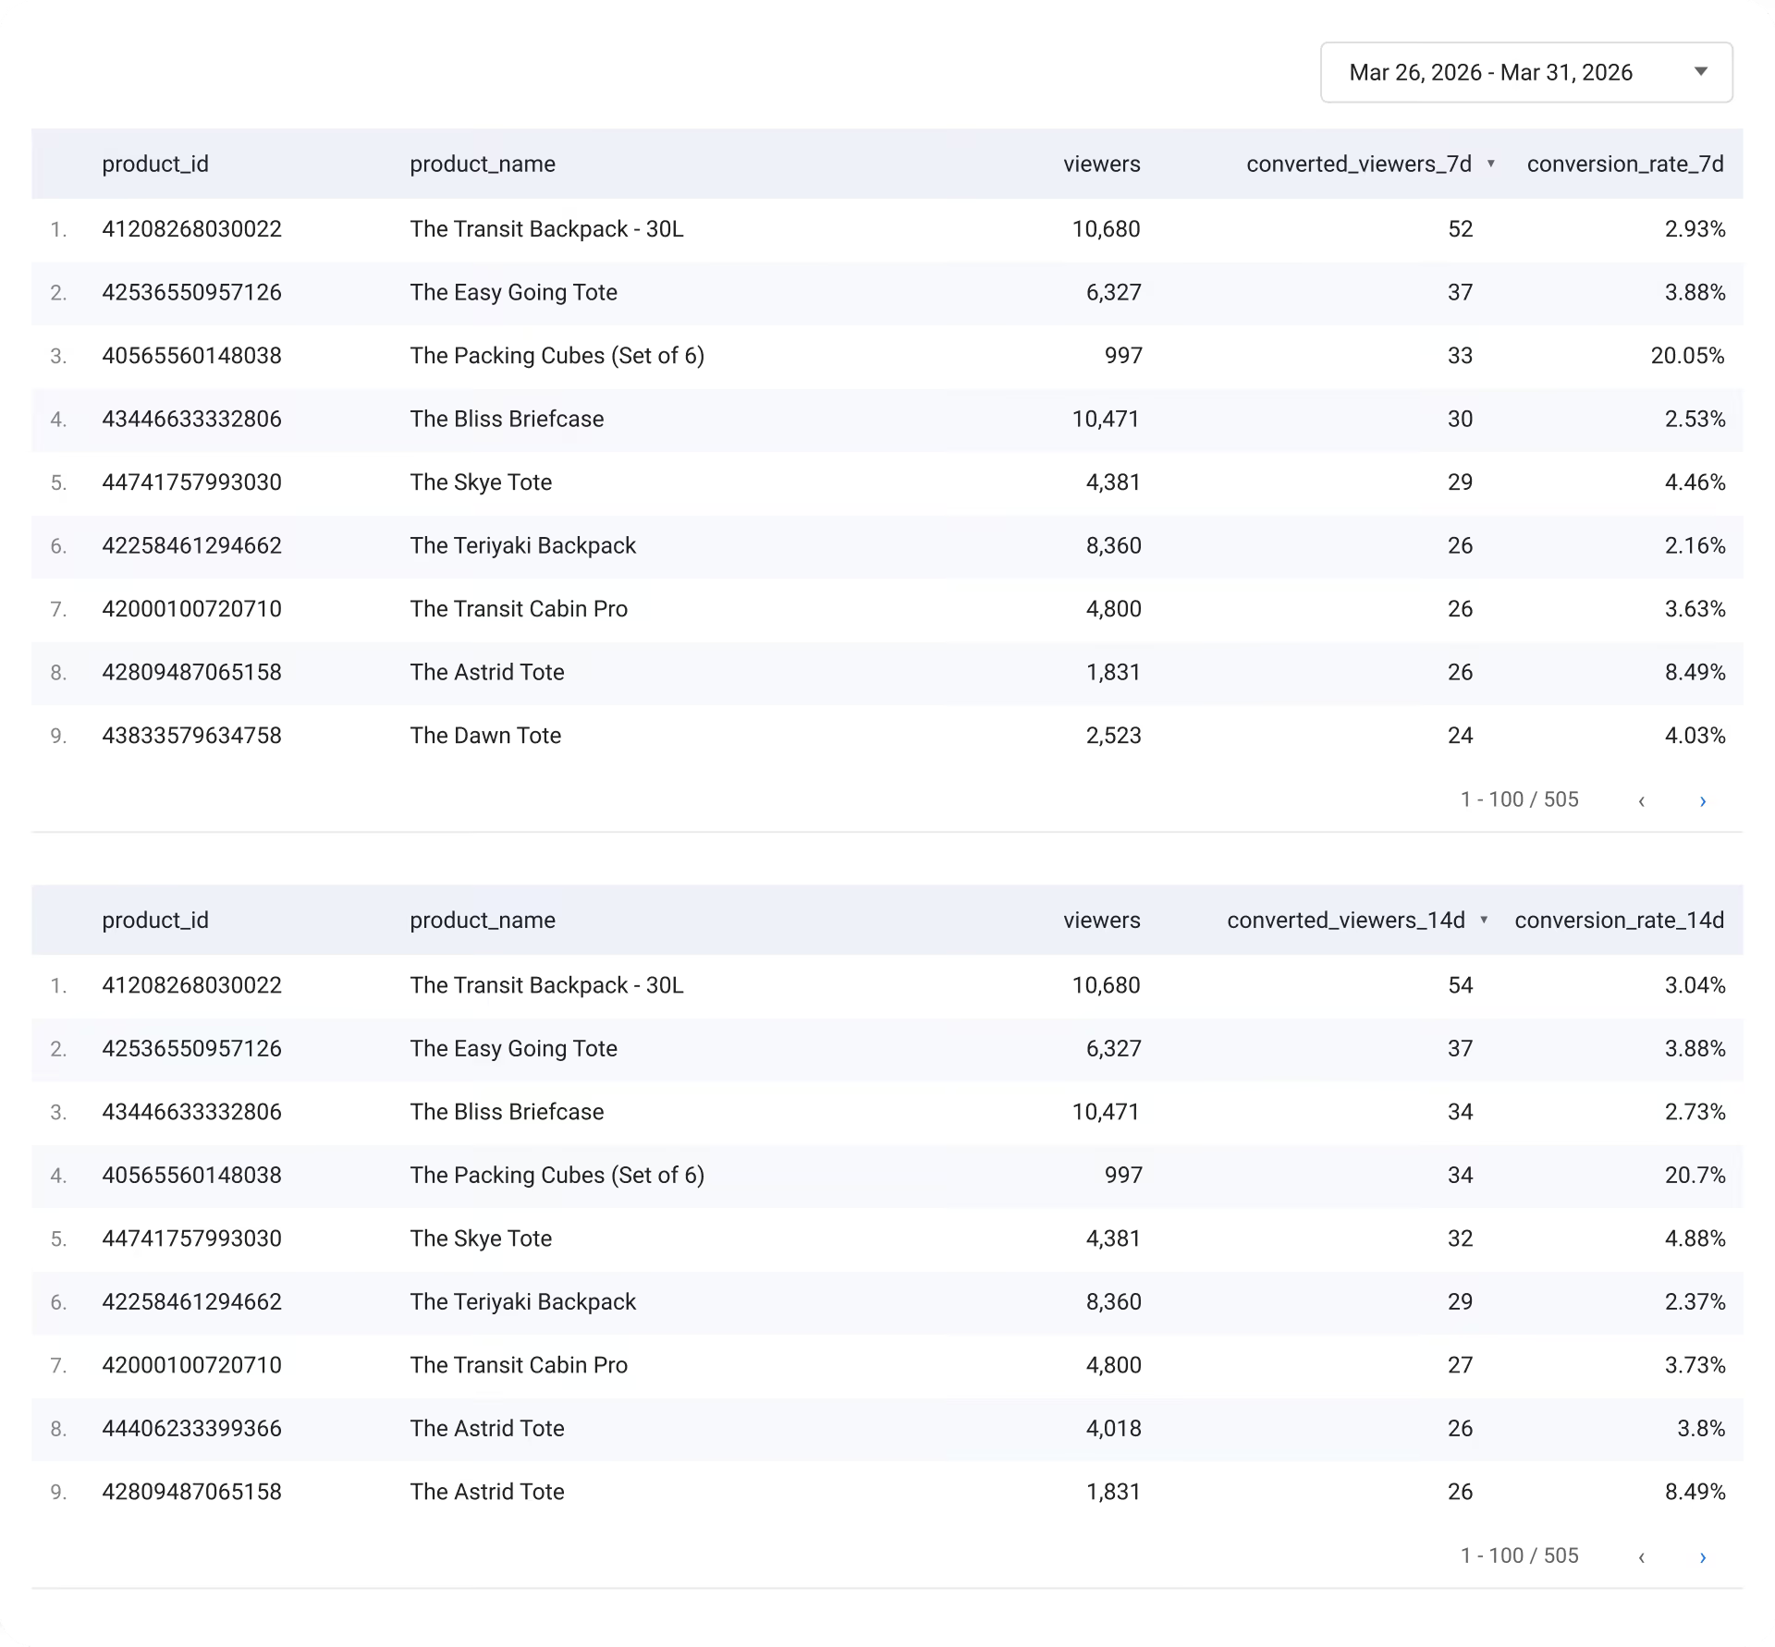Go to next page of 7d table
This screenshot has height=1647, width=1775.
pos(1702,800)
